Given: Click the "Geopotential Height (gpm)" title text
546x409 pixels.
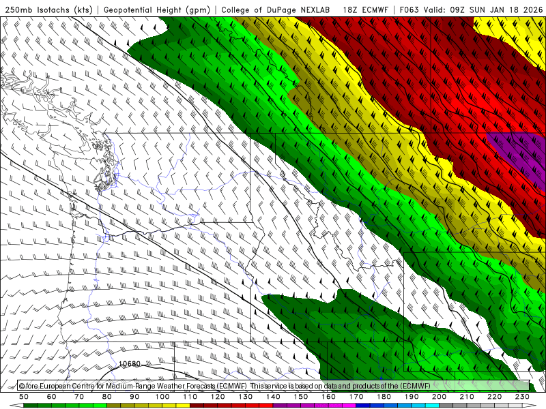Looking at the screenshot, I should 157,10.
